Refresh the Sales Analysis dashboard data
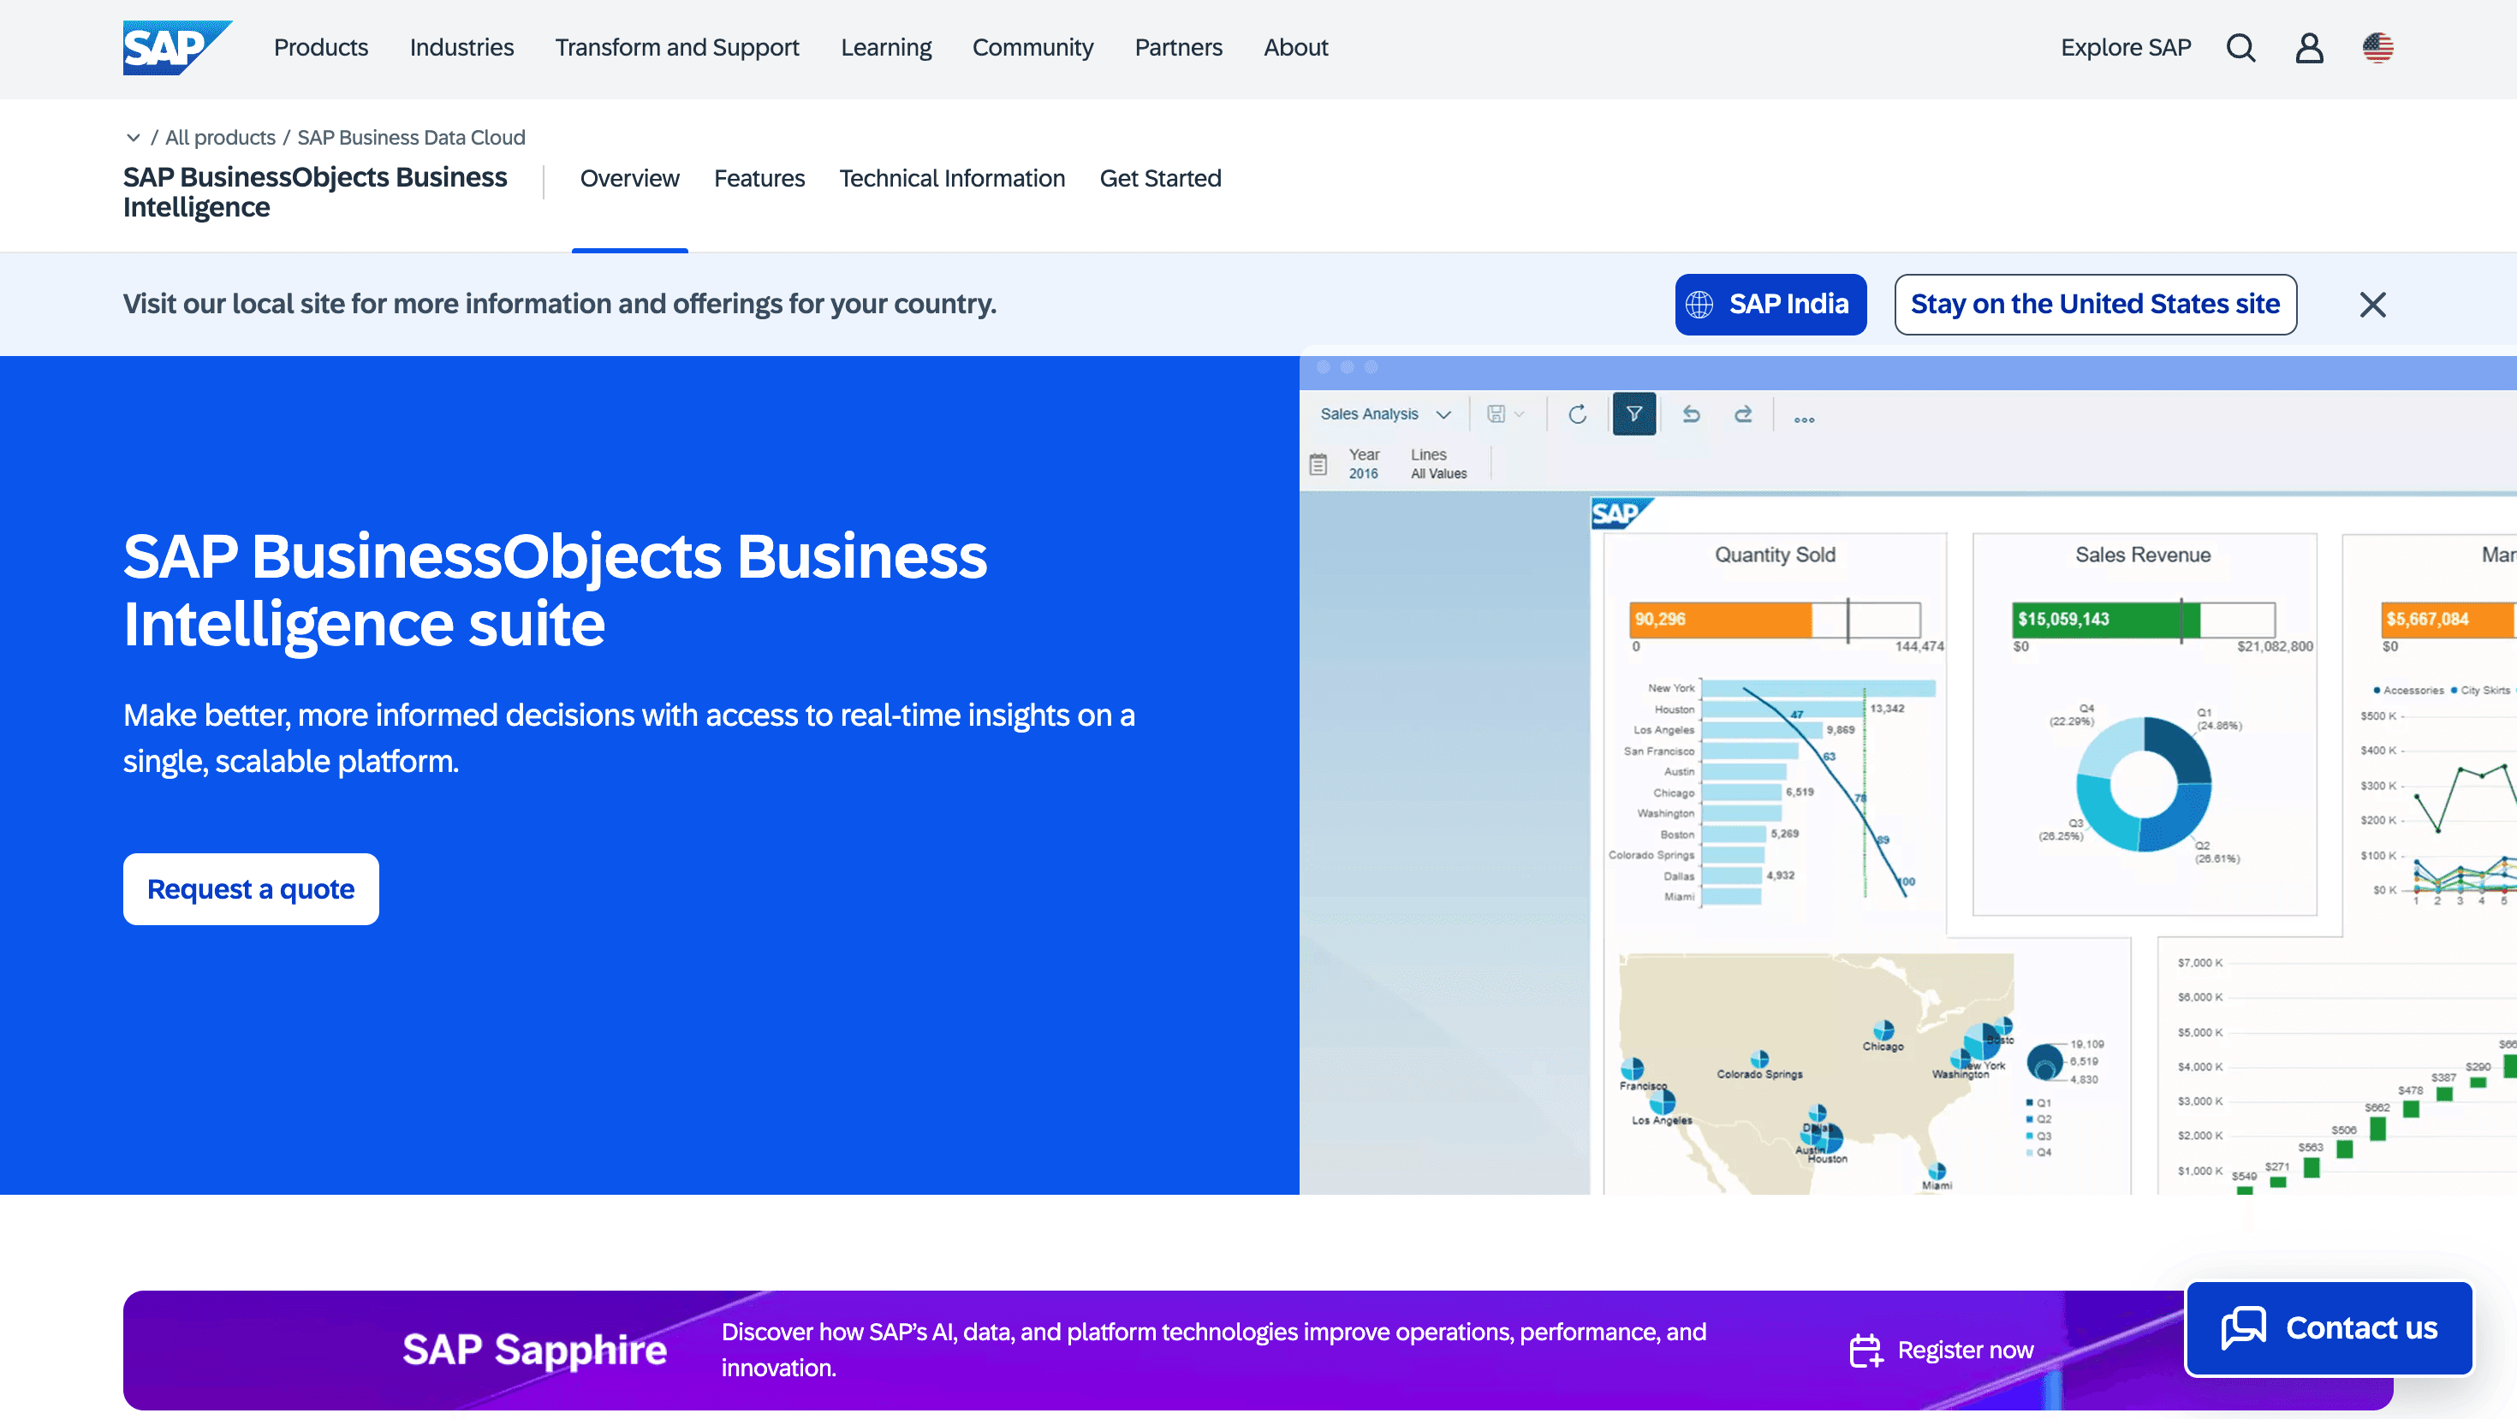2517x1419 pixels. (x=1578, y=414)
